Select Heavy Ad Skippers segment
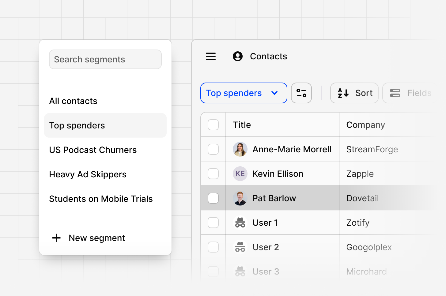Viewport: 446px width, 296px height. pyautogui.click(x=88, y=174)
